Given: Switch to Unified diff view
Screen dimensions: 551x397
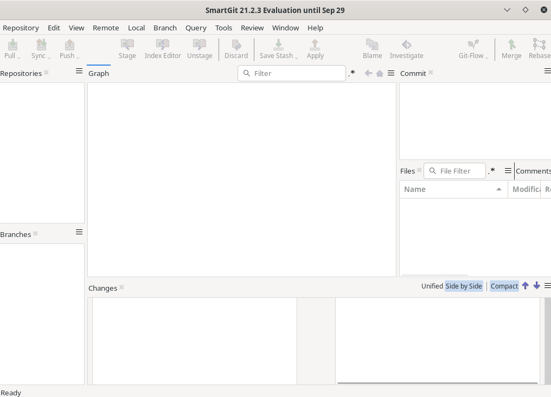Looking at the screenshot, I should 432,286.
